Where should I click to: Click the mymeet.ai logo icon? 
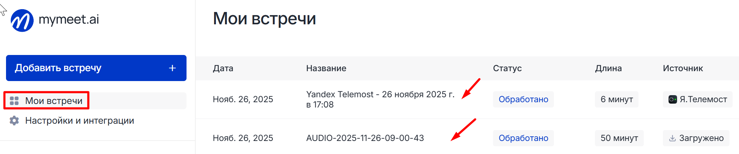tap(22, 20)
